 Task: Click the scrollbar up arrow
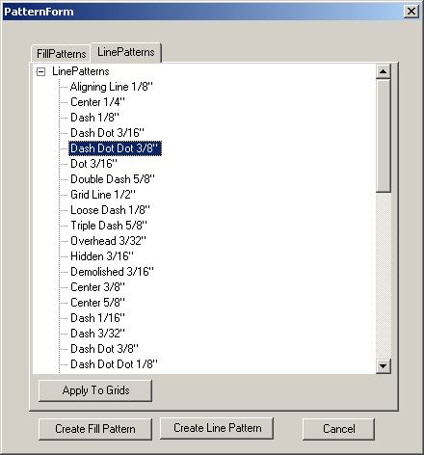[x=384, y=71]
